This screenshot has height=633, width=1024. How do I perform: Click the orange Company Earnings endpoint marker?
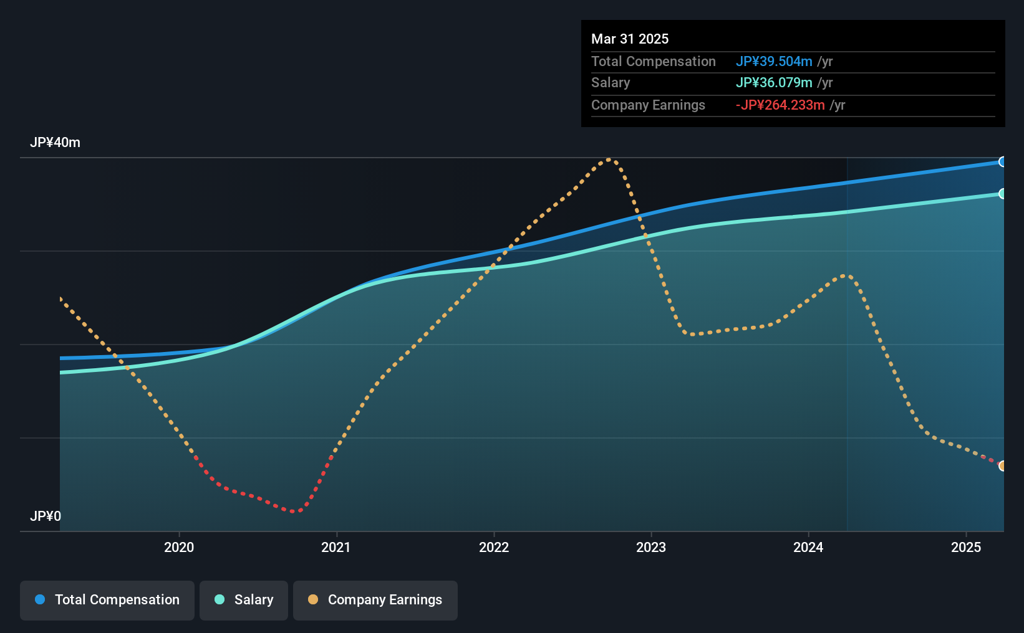[x=1002, y=466]
